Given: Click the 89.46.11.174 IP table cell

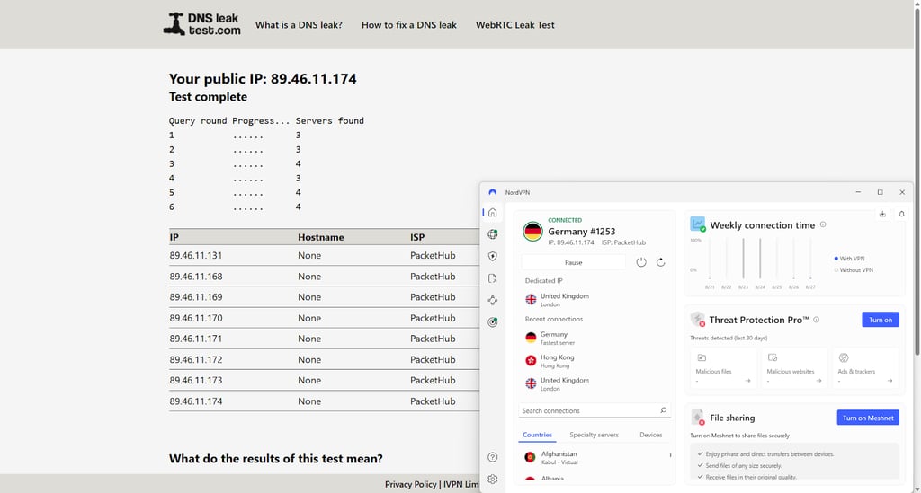Looking at the screenshot, I should (x=195, y=401).
